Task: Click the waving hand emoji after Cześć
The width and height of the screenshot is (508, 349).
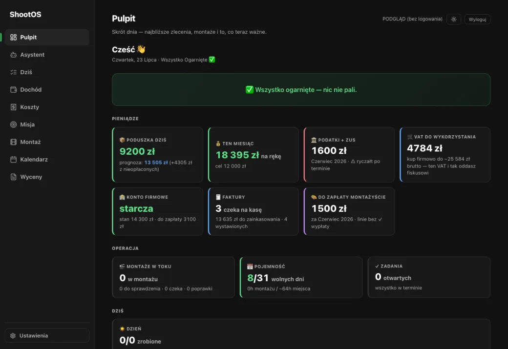Action: point(141,49)
